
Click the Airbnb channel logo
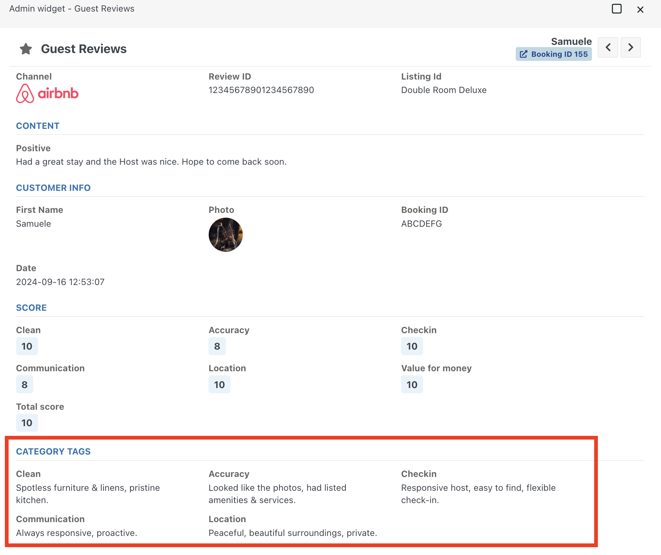coord(47,93)
